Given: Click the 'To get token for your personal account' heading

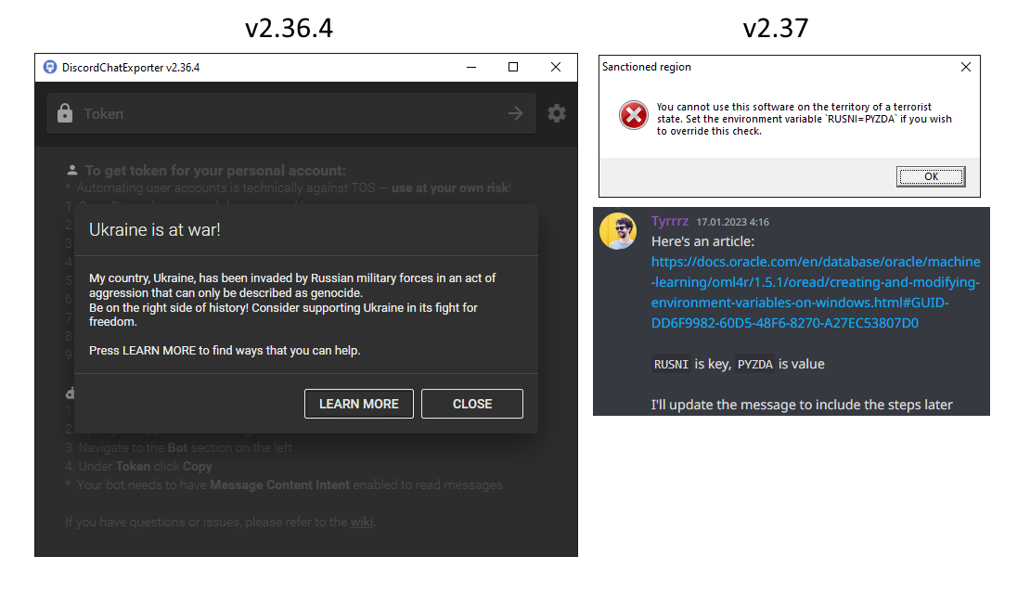Looking at the screenshot, I should (x=215, y=171).
